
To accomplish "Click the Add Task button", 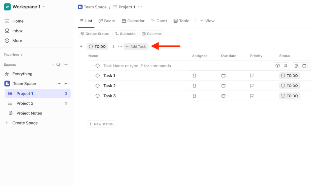I will click(x=136, y=46).
